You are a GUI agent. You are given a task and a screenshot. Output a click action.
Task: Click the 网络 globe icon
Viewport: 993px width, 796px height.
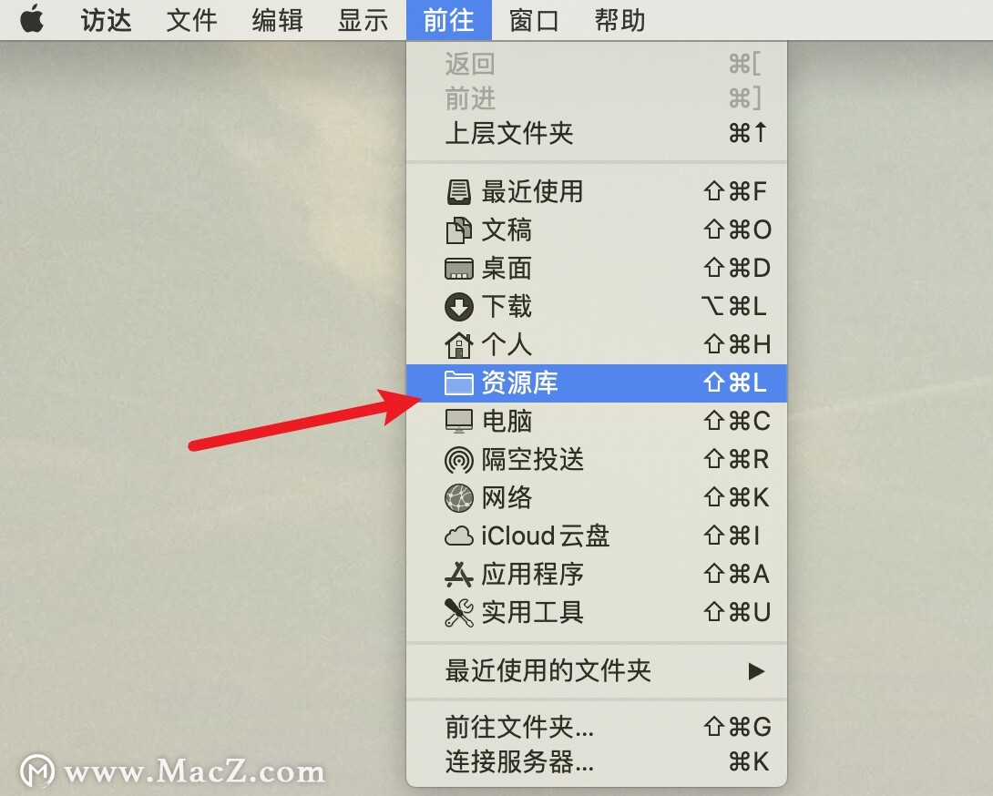(x=459, y=498)
